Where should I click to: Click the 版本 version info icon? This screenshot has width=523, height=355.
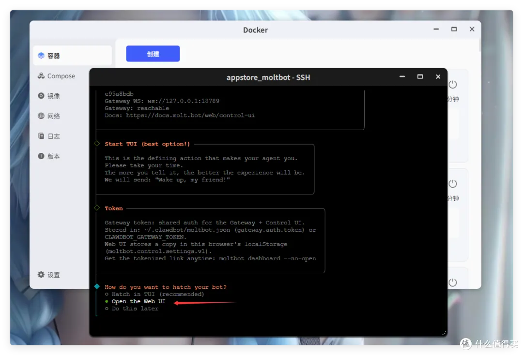(41, 156)
